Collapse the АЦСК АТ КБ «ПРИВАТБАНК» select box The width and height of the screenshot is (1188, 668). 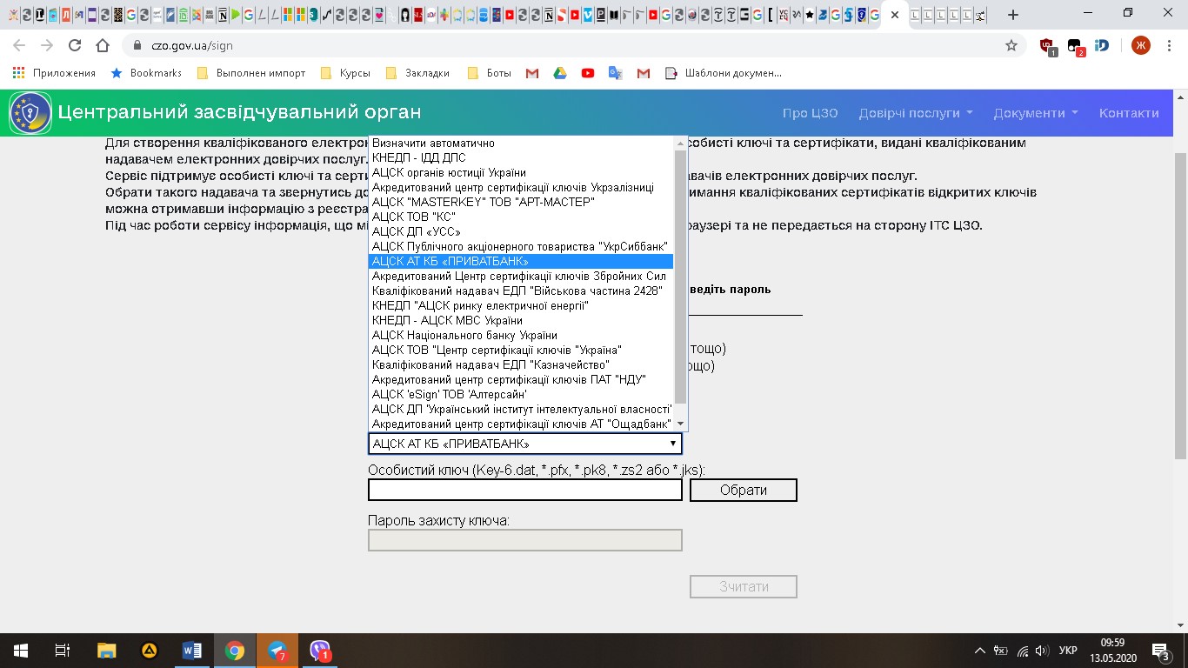(524, 444)
